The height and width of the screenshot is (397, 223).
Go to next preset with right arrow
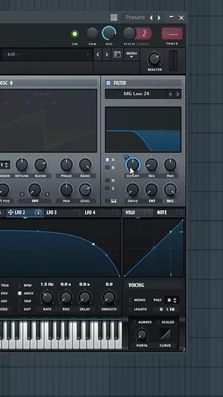coord(159,18)
